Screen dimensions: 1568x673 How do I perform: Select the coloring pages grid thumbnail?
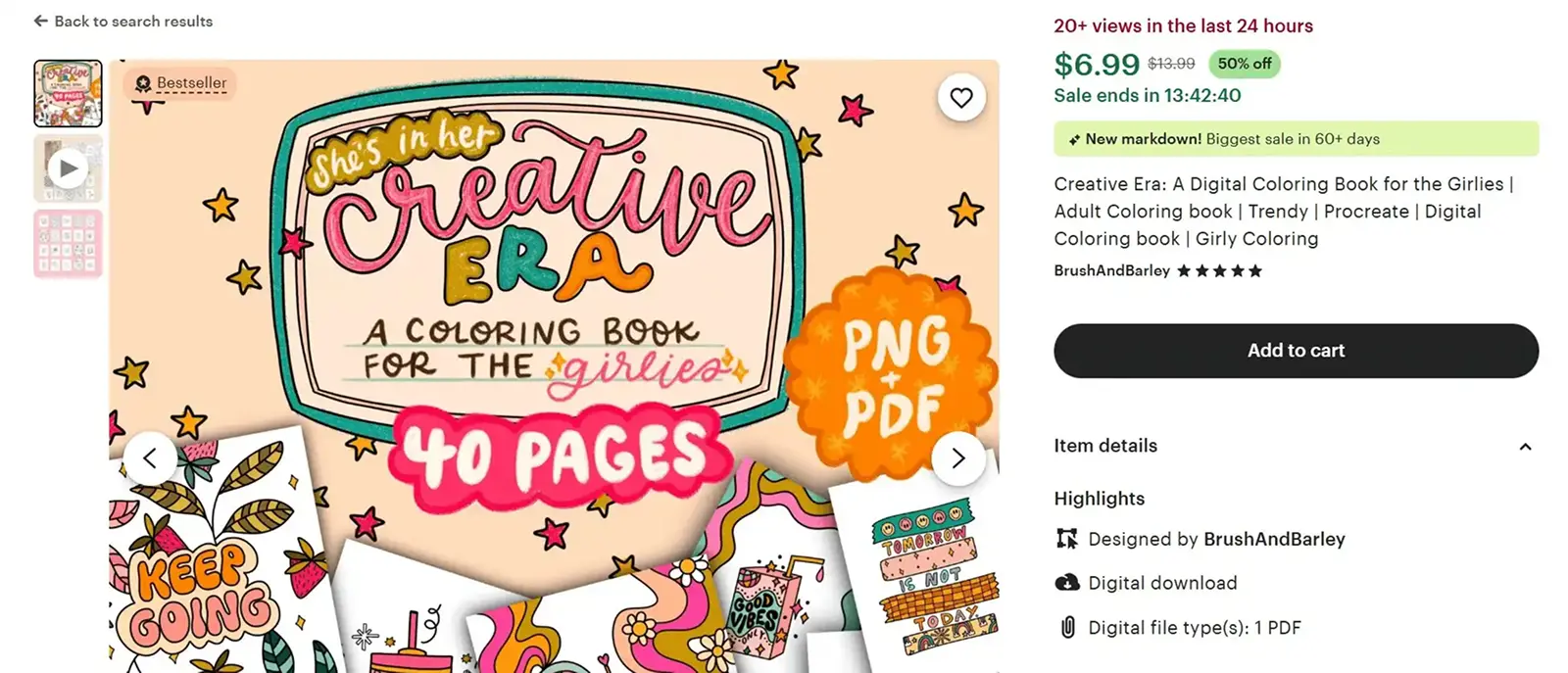click(68, 243)
